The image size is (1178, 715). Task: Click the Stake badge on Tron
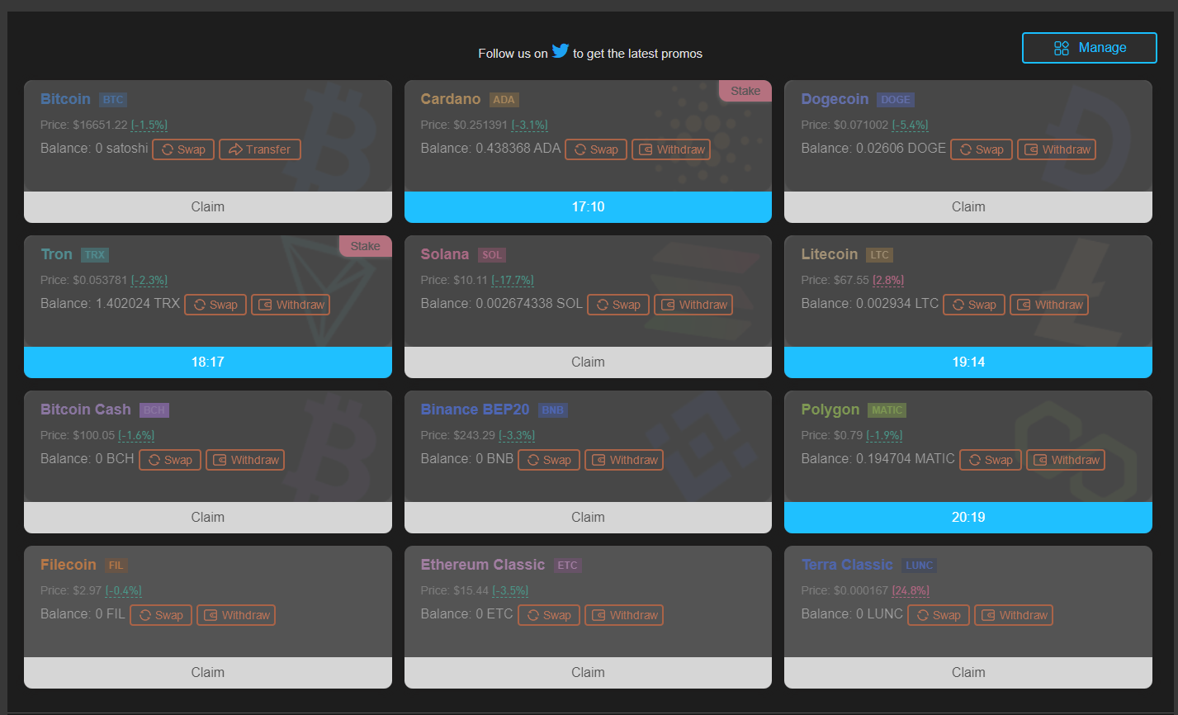coord(366,246)
